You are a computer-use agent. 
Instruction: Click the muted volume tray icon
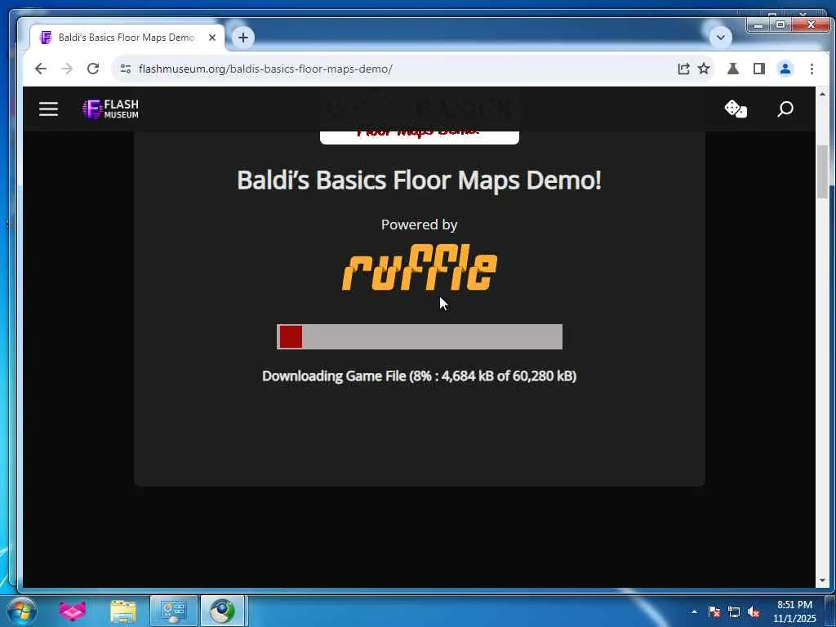pyautogui.click(x=754, y=611)
